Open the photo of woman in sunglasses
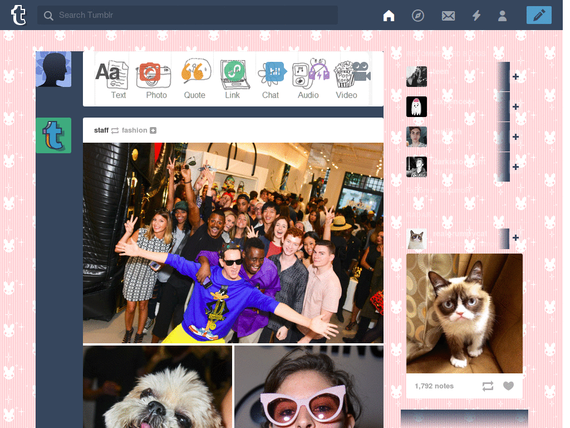 (x=309, y=387)
